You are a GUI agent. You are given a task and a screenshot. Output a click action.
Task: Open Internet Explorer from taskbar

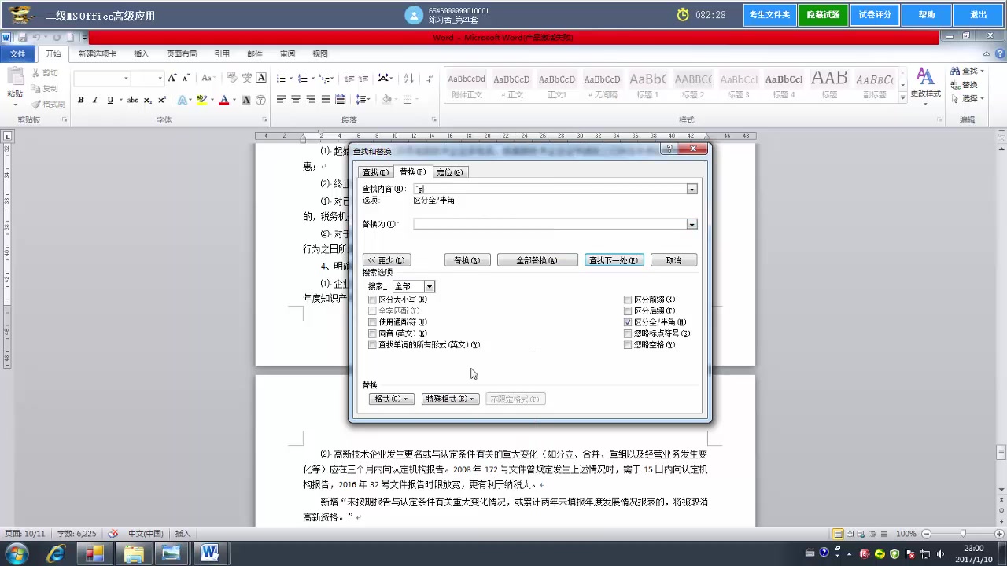[56, 553]
